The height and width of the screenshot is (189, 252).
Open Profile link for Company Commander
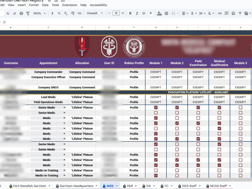pos(134,72)
